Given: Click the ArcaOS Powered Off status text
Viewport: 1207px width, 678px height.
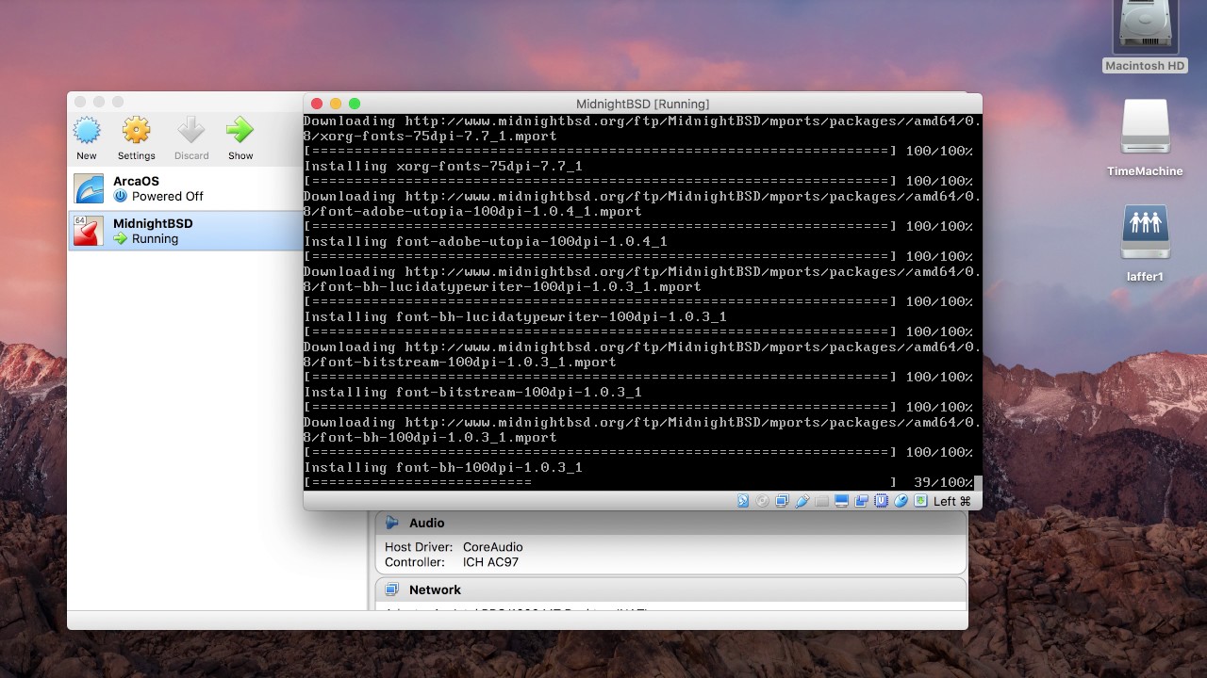Looking at the screenshot, I should [x=167, y=196].
